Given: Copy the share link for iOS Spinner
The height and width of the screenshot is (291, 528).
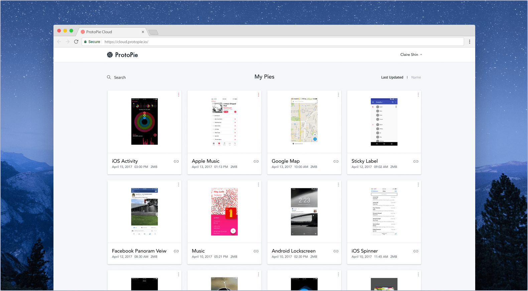Looking at the screenshot, I should (416, 251).
